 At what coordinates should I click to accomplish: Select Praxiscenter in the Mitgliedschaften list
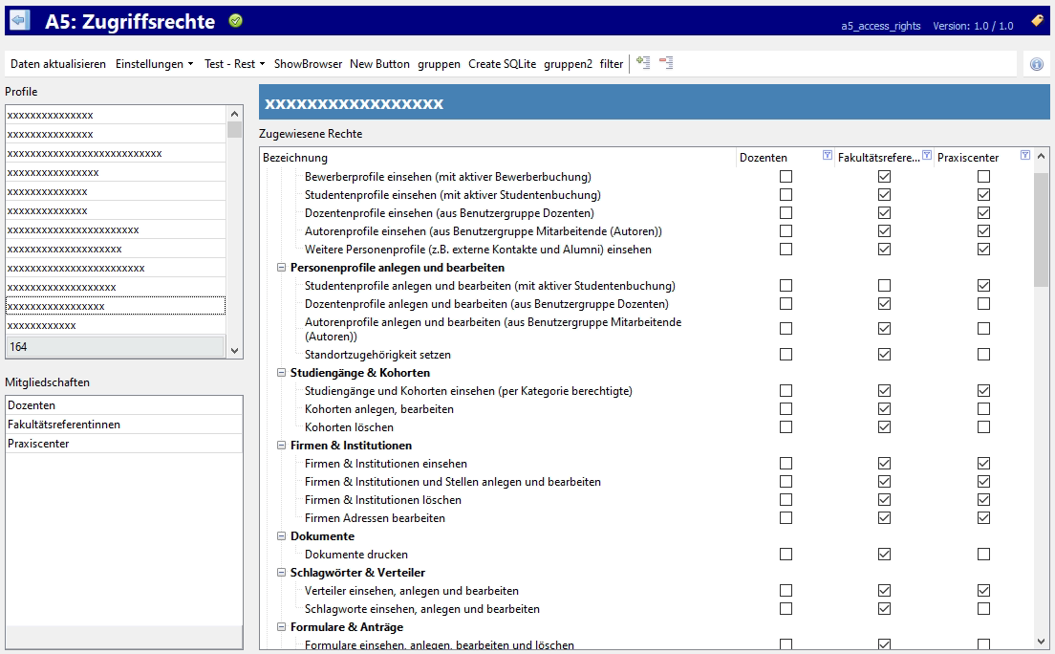38,444
